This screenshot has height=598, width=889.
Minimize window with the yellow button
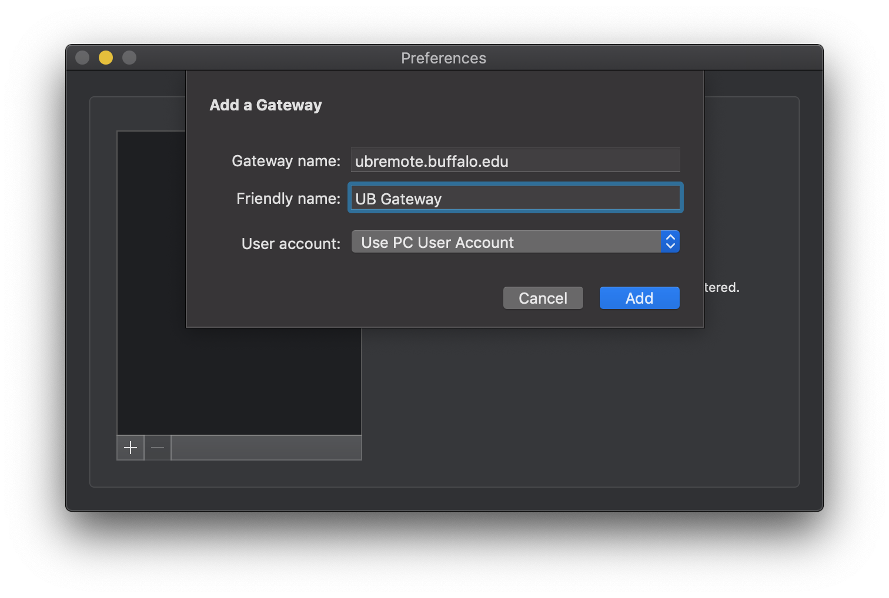106,58
